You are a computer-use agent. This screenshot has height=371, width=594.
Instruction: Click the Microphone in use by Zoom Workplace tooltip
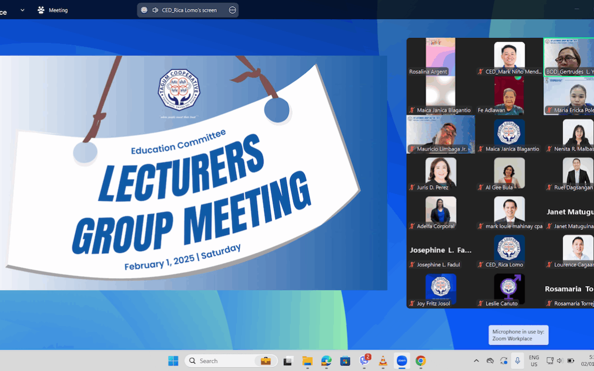coord(518,335)
